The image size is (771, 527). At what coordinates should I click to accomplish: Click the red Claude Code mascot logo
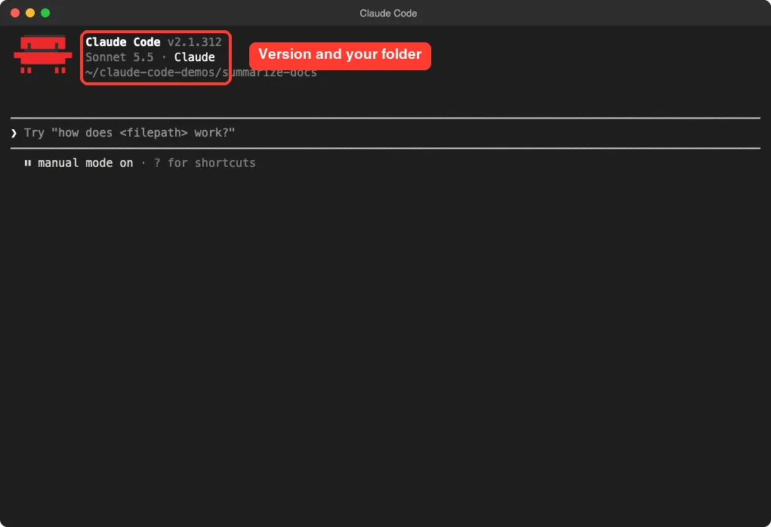43,54
